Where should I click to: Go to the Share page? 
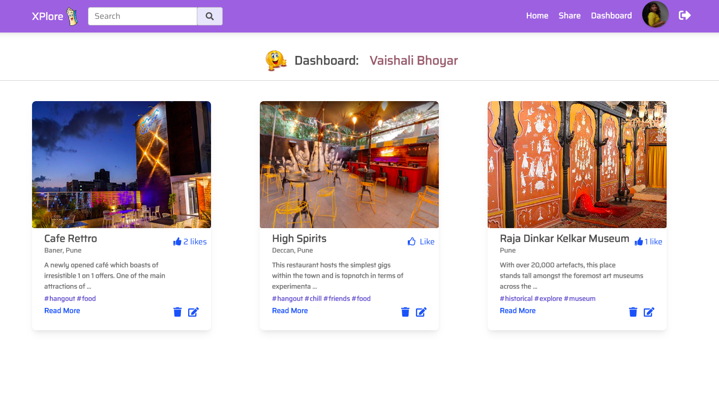click(x=569, y=15)
